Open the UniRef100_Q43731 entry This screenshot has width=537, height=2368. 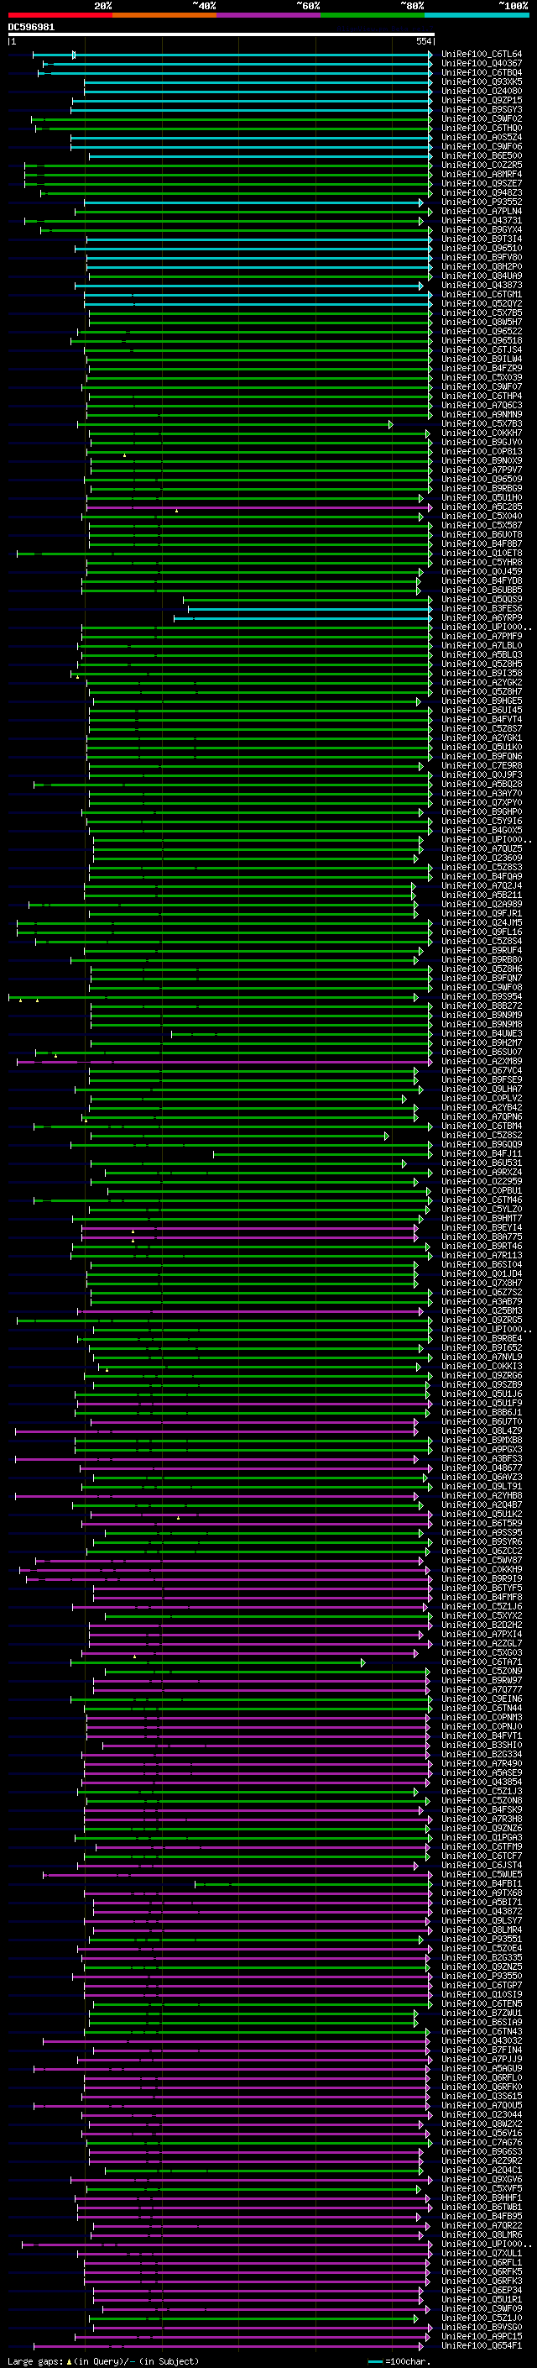[x=481, y=221]
